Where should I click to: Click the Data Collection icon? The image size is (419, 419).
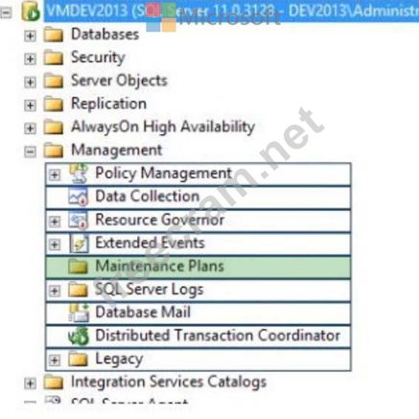[79, 197]
